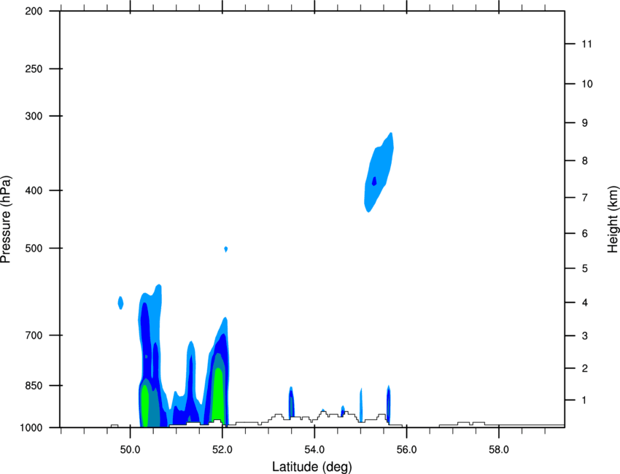Click the narrow blue column near 55.6 latitude
The image size is (620, 474).
[x=389, y=404]
